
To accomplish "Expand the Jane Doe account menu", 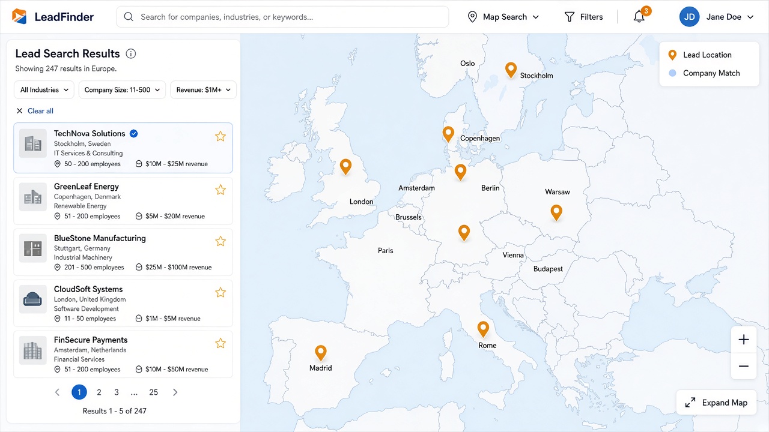I will tap(730, 17).
